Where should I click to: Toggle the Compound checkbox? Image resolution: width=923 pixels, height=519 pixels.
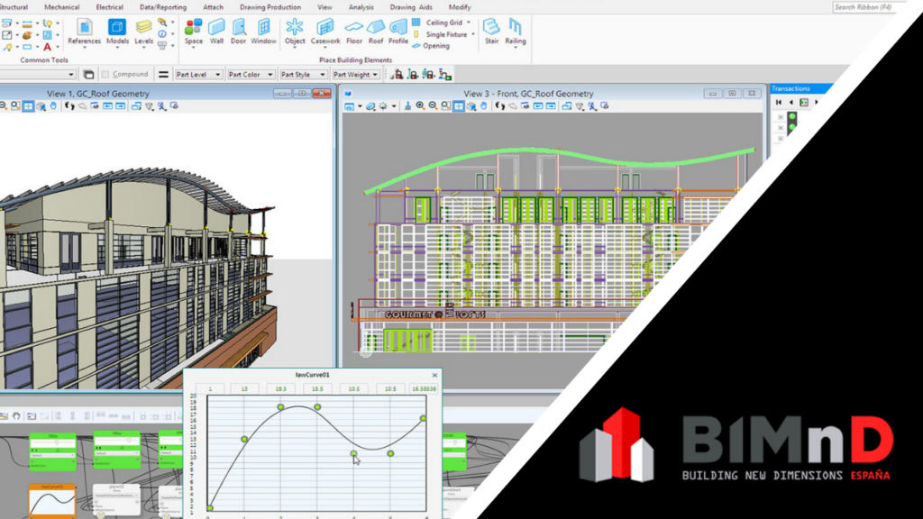point(105,75)
